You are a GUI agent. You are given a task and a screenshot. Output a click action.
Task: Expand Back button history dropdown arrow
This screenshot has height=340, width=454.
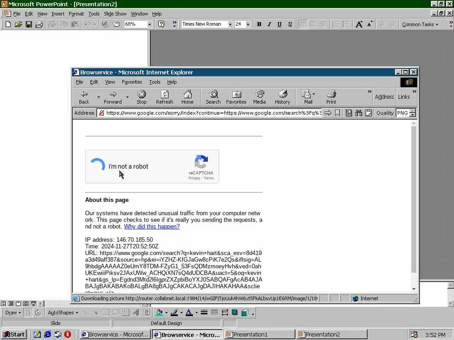point(98,97)
